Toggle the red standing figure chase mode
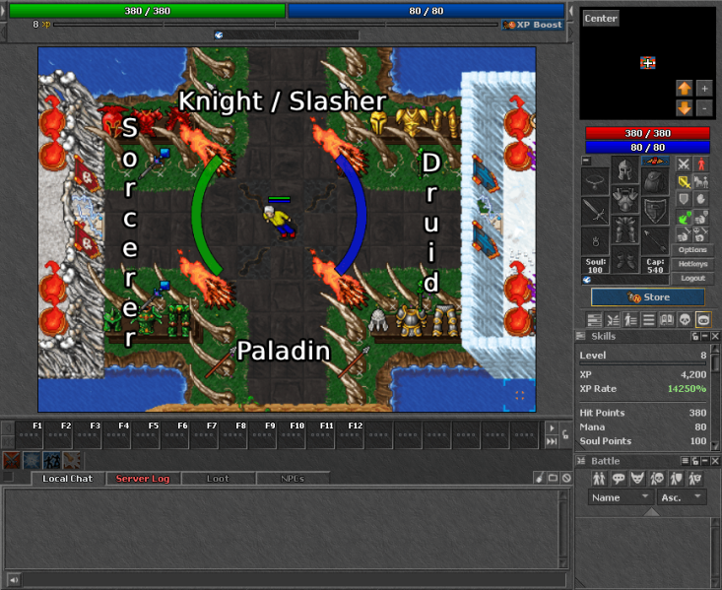Screen dimensions: 722x590 pos(701,164)
